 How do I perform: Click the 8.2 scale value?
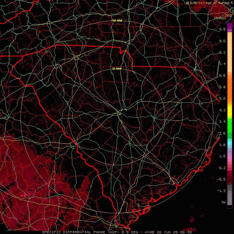click(x=222, y=53)
